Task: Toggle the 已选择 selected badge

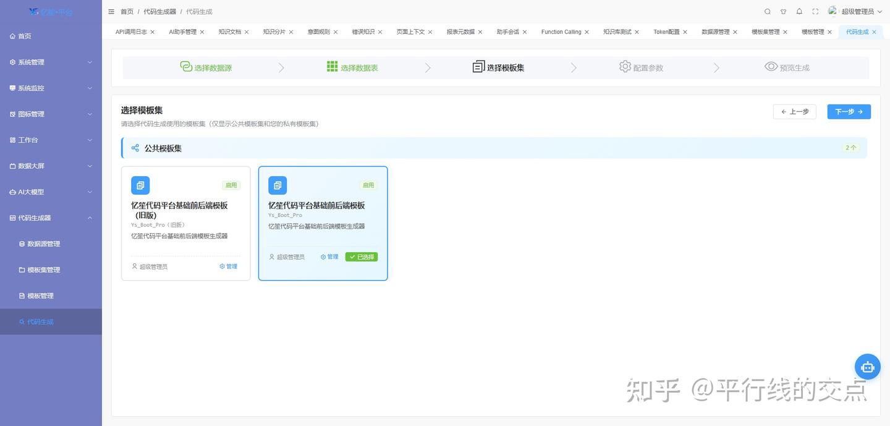Action: (362, 257)
